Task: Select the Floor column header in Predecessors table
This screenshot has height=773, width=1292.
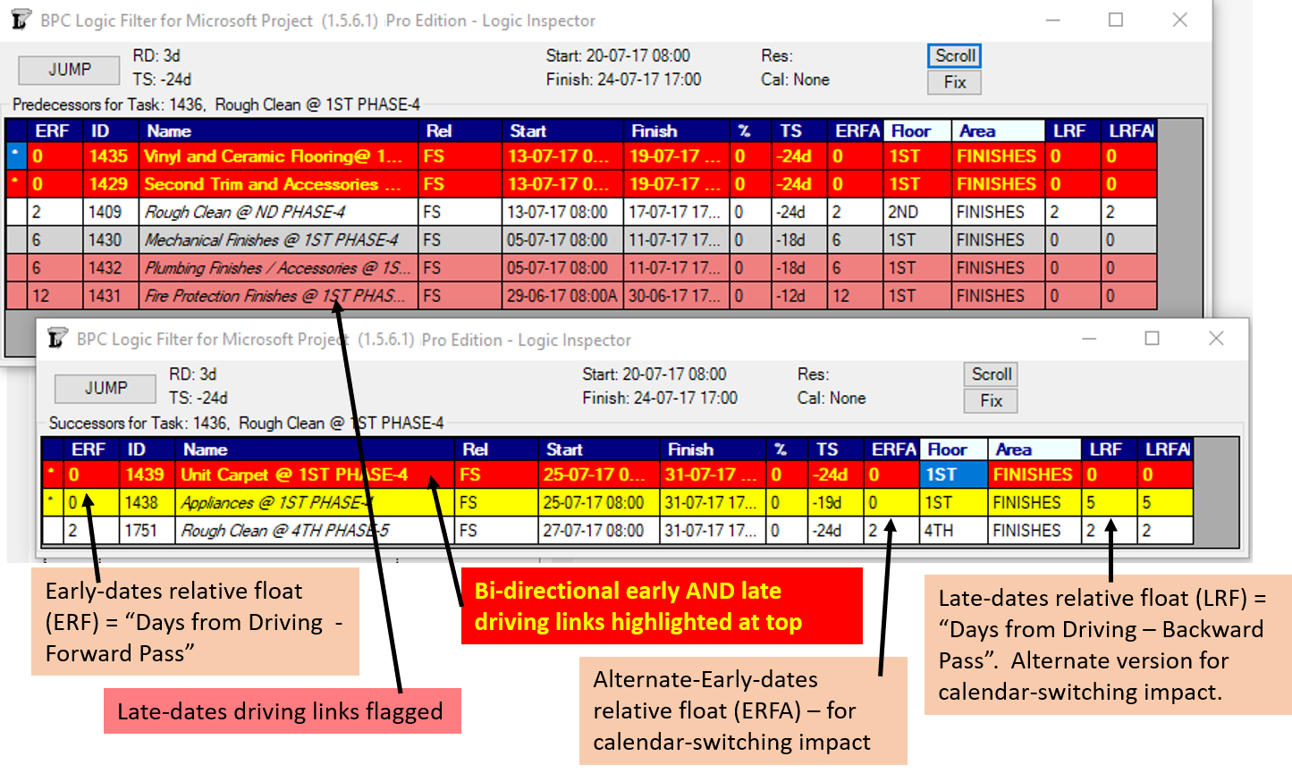Action: coord(917,131)
